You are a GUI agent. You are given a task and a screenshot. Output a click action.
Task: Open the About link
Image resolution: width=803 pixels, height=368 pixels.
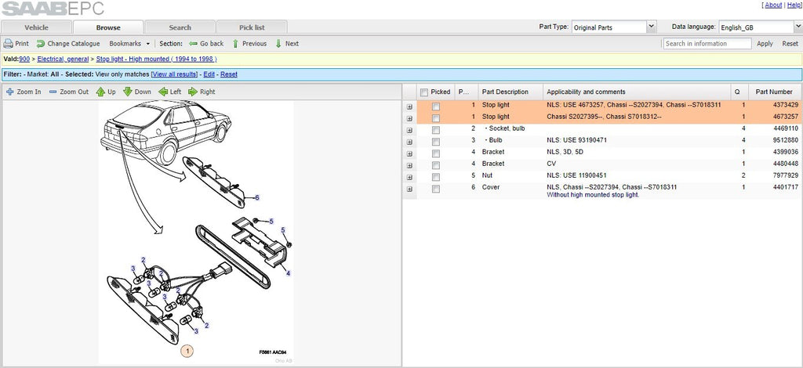pyautogui.click(x=773, y=5)
